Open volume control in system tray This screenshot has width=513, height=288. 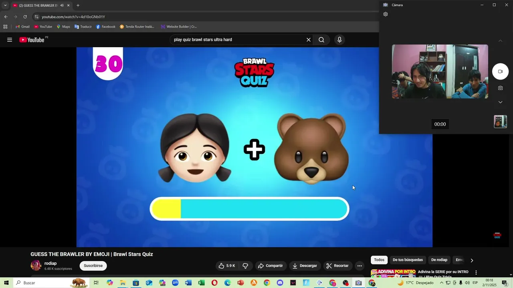(467, 283)
